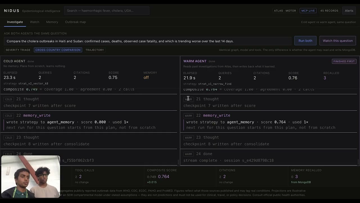Image resolution: width=360 pixels, height=203 pixels.
Task: Select the CROSS-COUNTRY COMPARISON preset
Action: click(58, 50)
